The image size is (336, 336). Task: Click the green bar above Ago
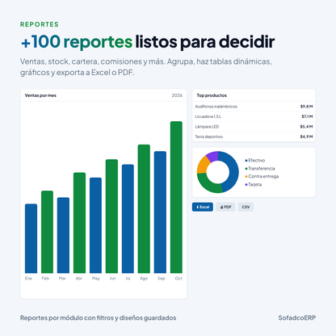click(144, 209)
